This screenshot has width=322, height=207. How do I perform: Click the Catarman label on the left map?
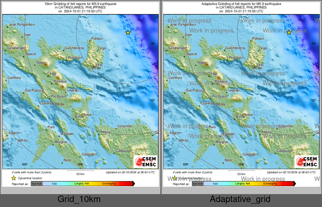(125, 126)
